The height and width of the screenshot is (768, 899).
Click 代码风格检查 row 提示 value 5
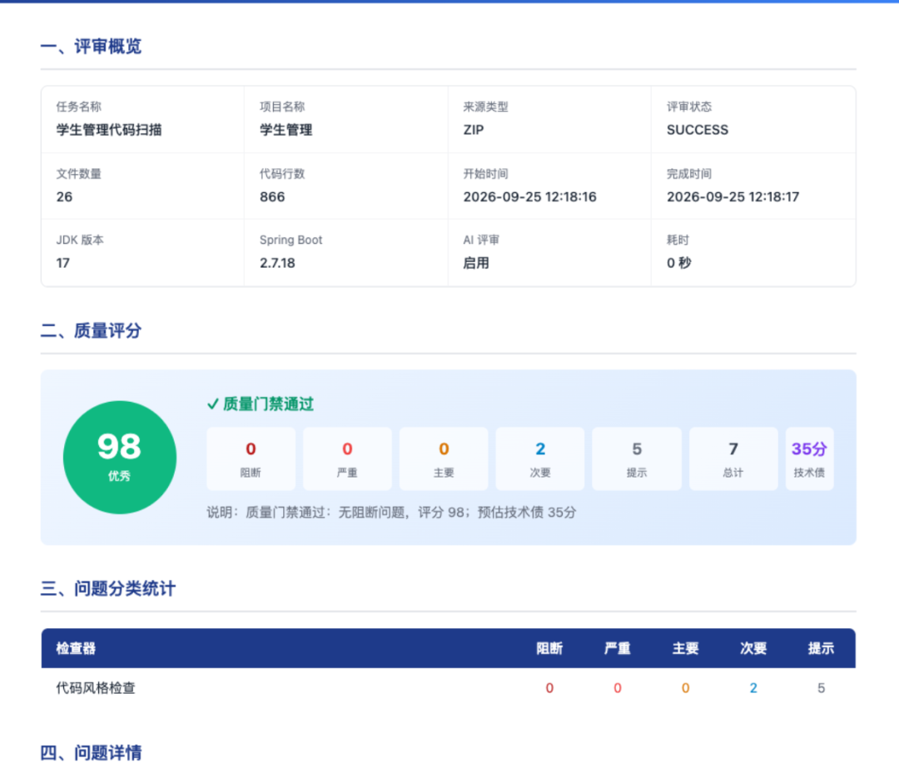(821, 688)
